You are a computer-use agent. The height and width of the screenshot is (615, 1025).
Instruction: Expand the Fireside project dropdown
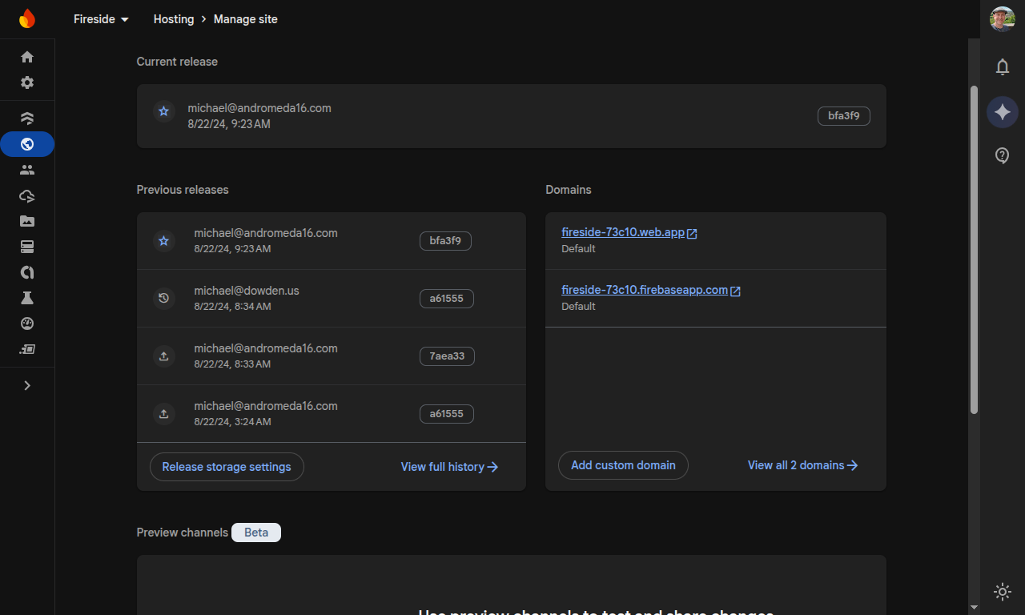[100, 19]
